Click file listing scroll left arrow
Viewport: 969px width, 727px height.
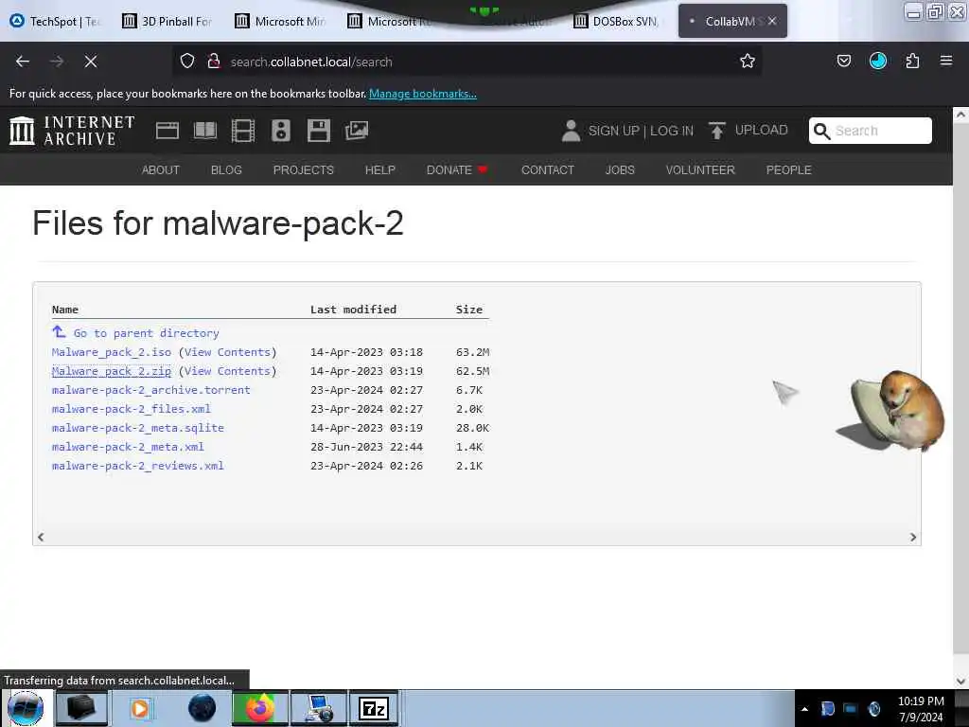pyautogui.click(x=41, y=538)
